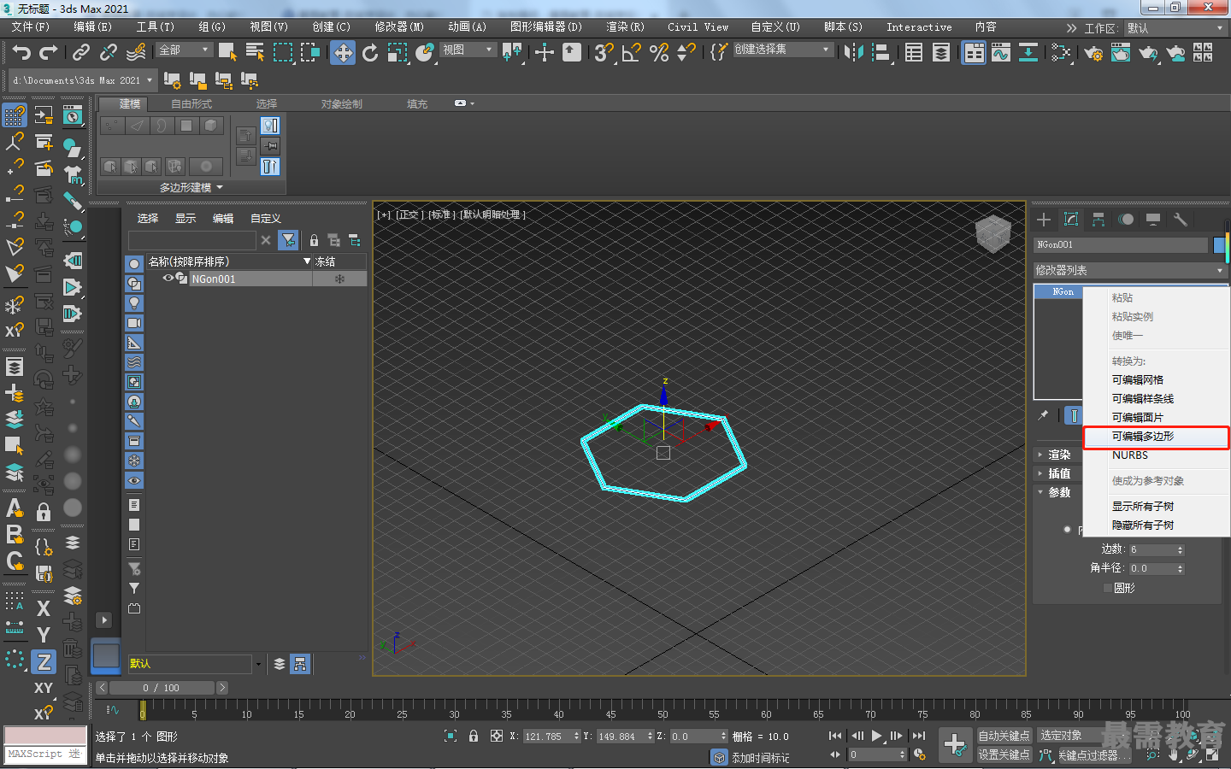Click the object color swatch beside NGon001
This screenshot has width=1231, height=769.
tap(1219, 245)
